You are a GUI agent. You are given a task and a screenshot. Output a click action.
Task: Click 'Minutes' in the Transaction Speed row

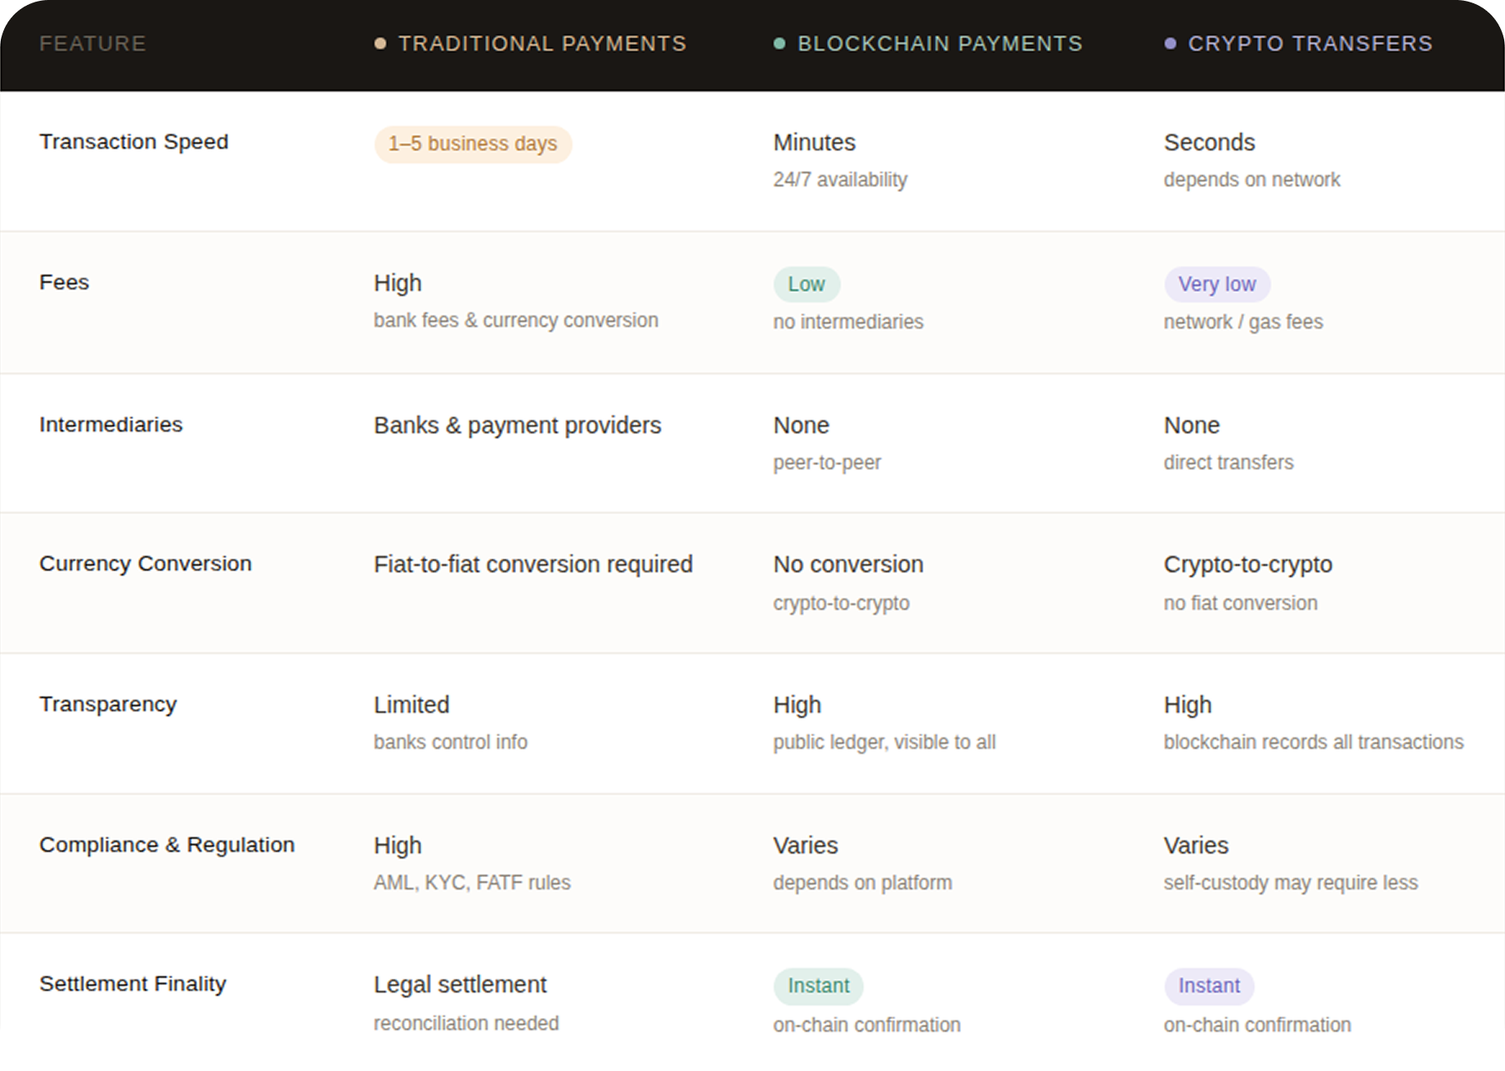[x=815, y=142]
